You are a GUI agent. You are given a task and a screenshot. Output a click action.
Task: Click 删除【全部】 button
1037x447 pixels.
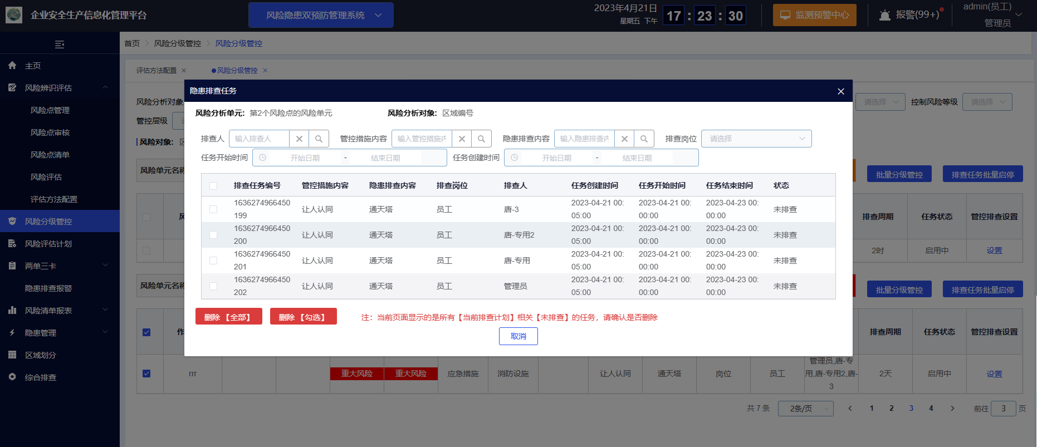click(229, 316)
